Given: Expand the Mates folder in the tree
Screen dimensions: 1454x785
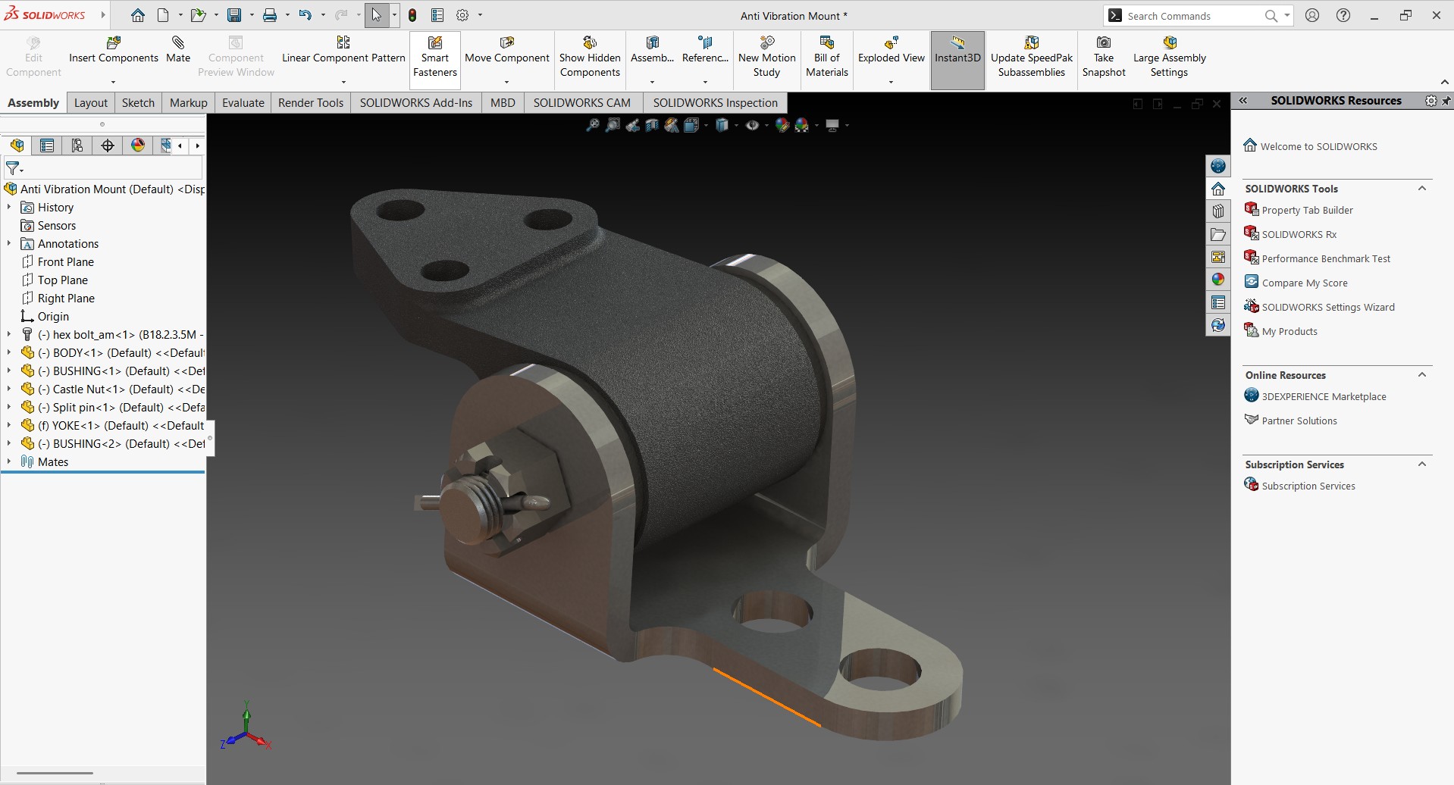Looking at the screenshot, I should tap(9, 461).
